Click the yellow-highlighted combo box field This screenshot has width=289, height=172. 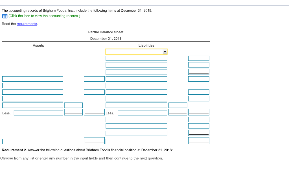point(135,52)
